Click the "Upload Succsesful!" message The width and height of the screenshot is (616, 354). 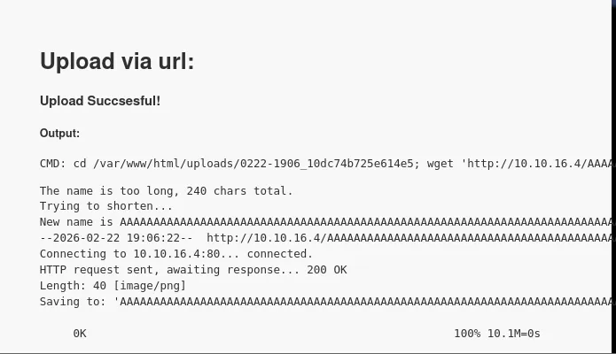pos(100,101)
